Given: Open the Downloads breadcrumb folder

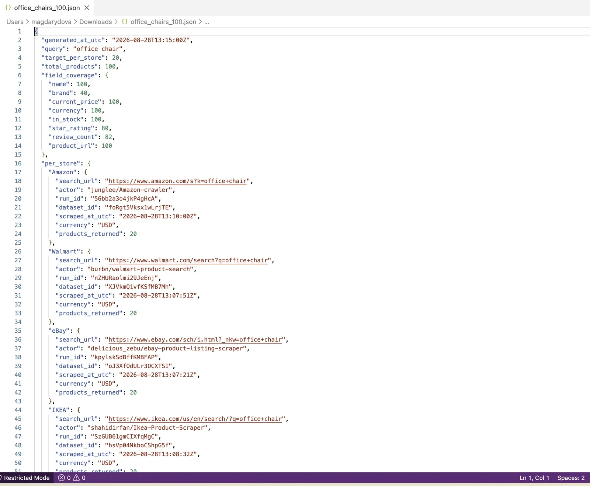Looking at the screenshot, I should 96,22.
